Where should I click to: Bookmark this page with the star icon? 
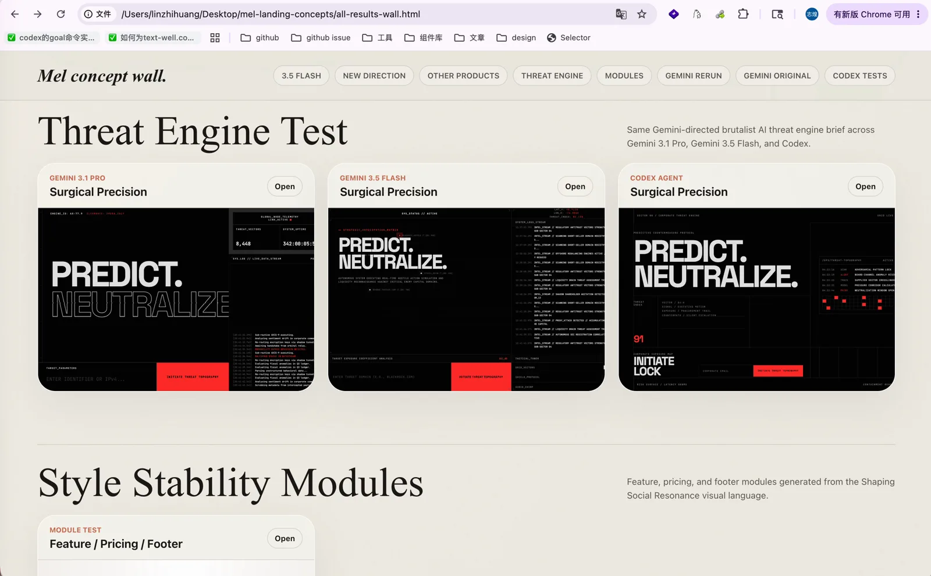coord(642,14)
